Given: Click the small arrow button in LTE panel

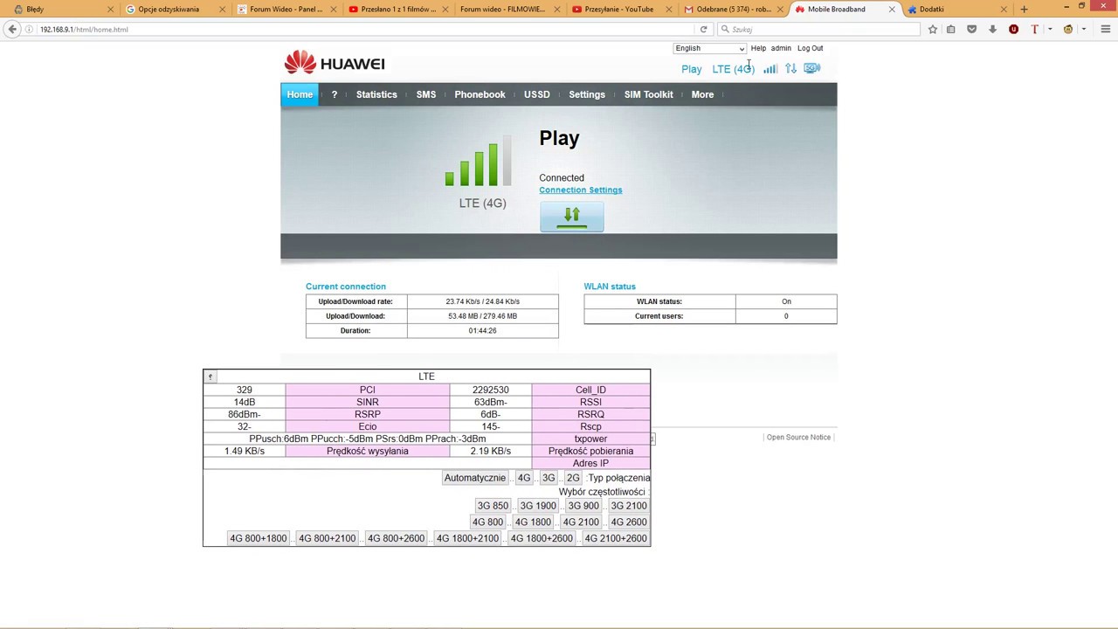Looking at the screenshot, I should click(210, 377).
